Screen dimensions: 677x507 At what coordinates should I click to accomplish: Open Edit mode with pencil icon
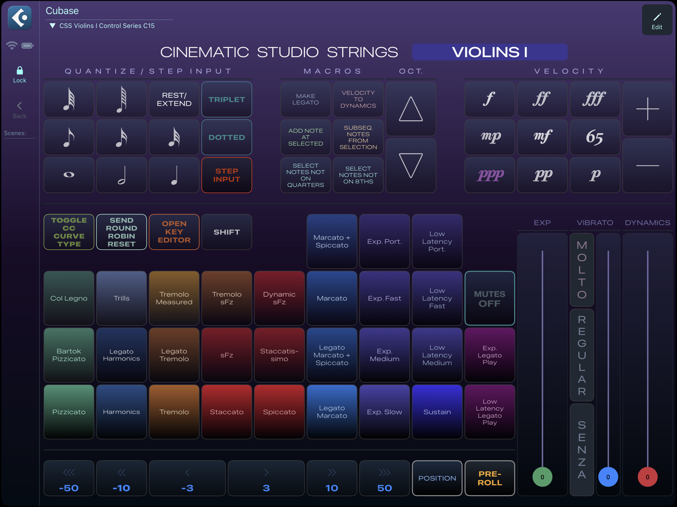[x=657, y=20]
